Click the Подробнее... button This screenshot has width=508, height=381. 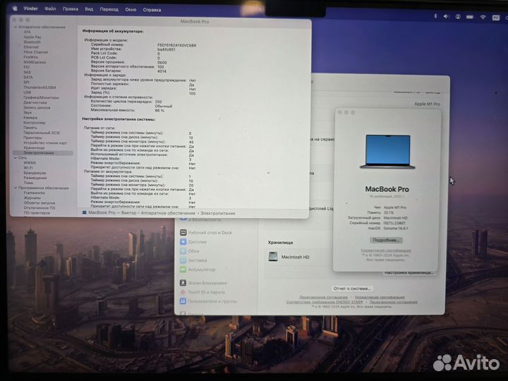pyautogui.click(x=386, y=240)
